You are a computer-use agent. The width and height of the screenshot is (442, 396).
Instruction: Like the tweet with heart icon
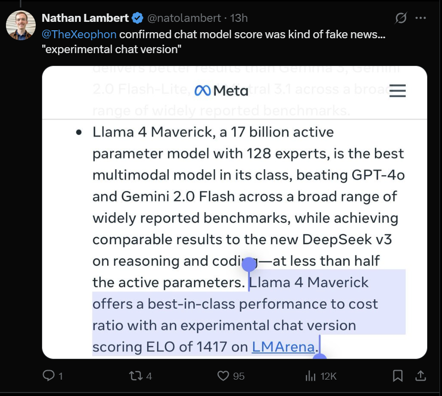pos(223,376)
